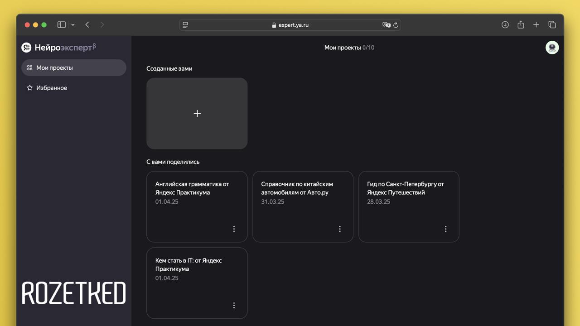Open three-dot menu on Справочник по китайским card
This screenshot has width=580, height=326.
click(x=340, y=229)
